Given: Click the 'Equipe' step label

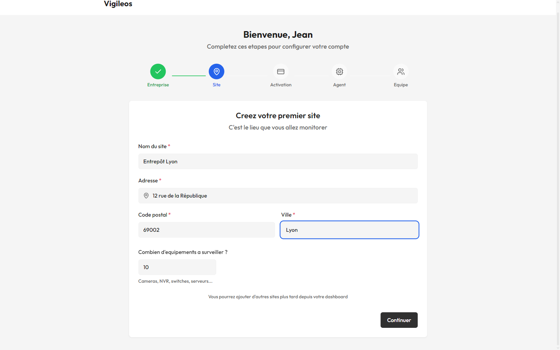Looking at the screenshot, I should pyautogui.click(x=401, y=85).
